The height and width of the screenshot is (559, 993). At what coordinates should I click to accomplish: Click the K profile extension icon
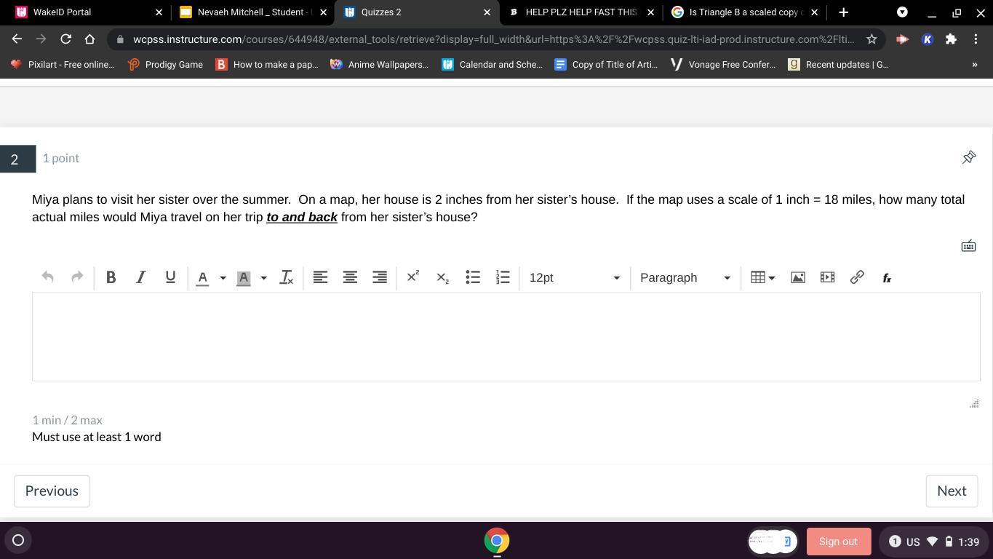(x=927, y=39)
